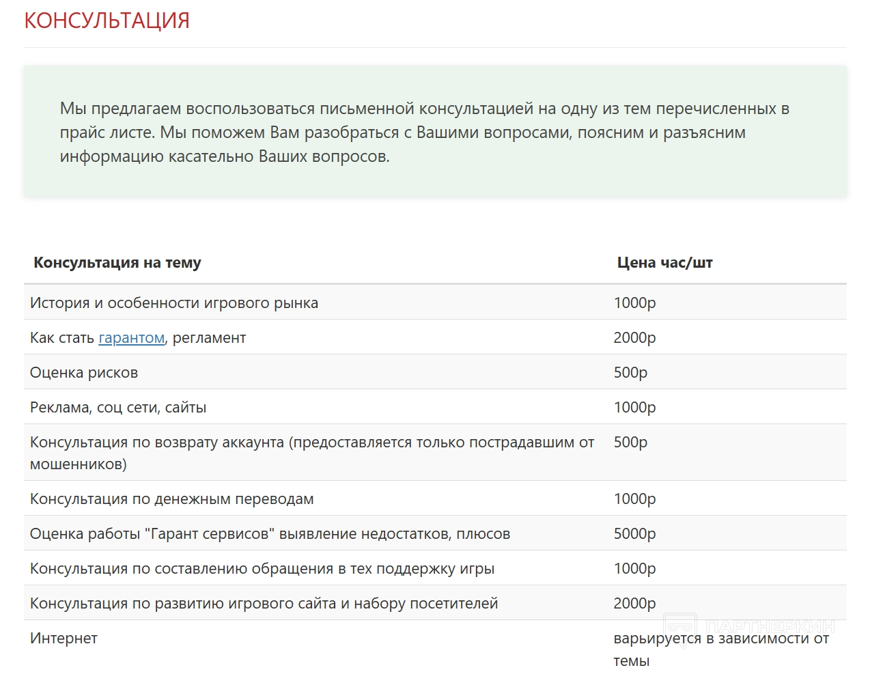Click the 5000р price cell
Screen dimensions: 870x685
coord(634,534)
